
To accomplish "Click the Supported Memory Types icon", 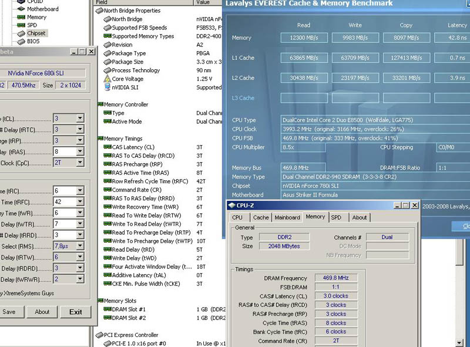I will (x=108, y=36).
